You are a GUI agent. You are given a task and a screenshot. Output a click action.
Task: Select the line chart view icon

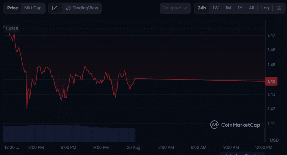pos(55,8)
